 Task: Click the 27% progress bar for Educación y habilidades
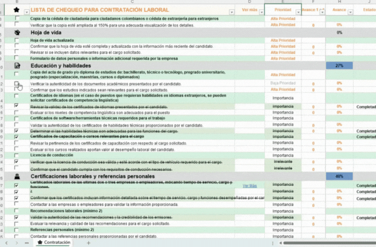tap(339, 66)
